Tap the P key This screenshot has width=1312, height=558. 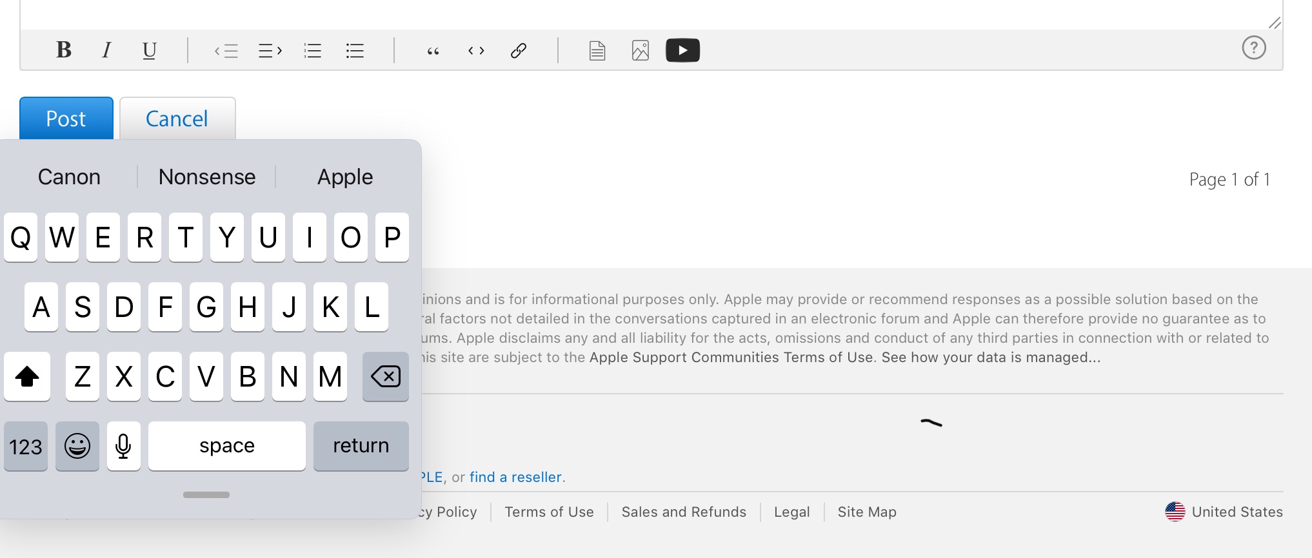[x=392, y=237]
